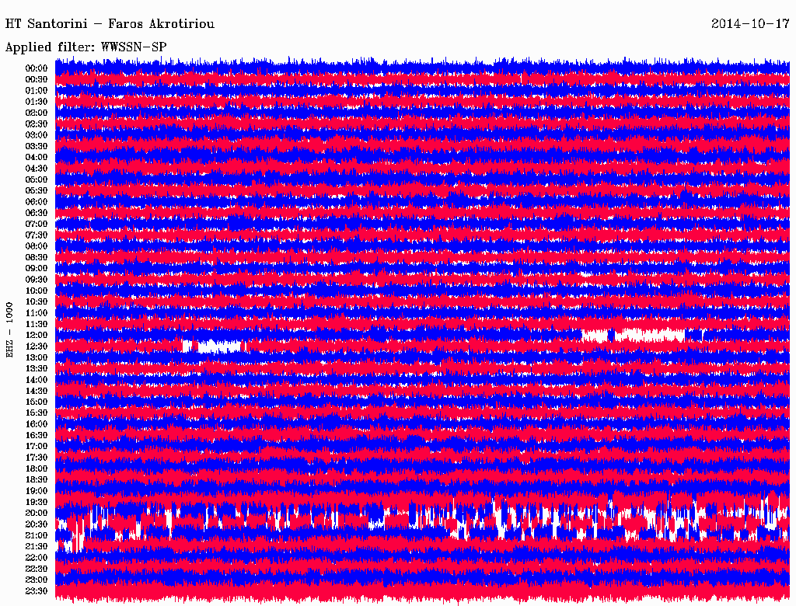Click the 23:30 time row label
The height and width of the screenshot is (606, 796).
pyautogui.click(x=37, y=590)
